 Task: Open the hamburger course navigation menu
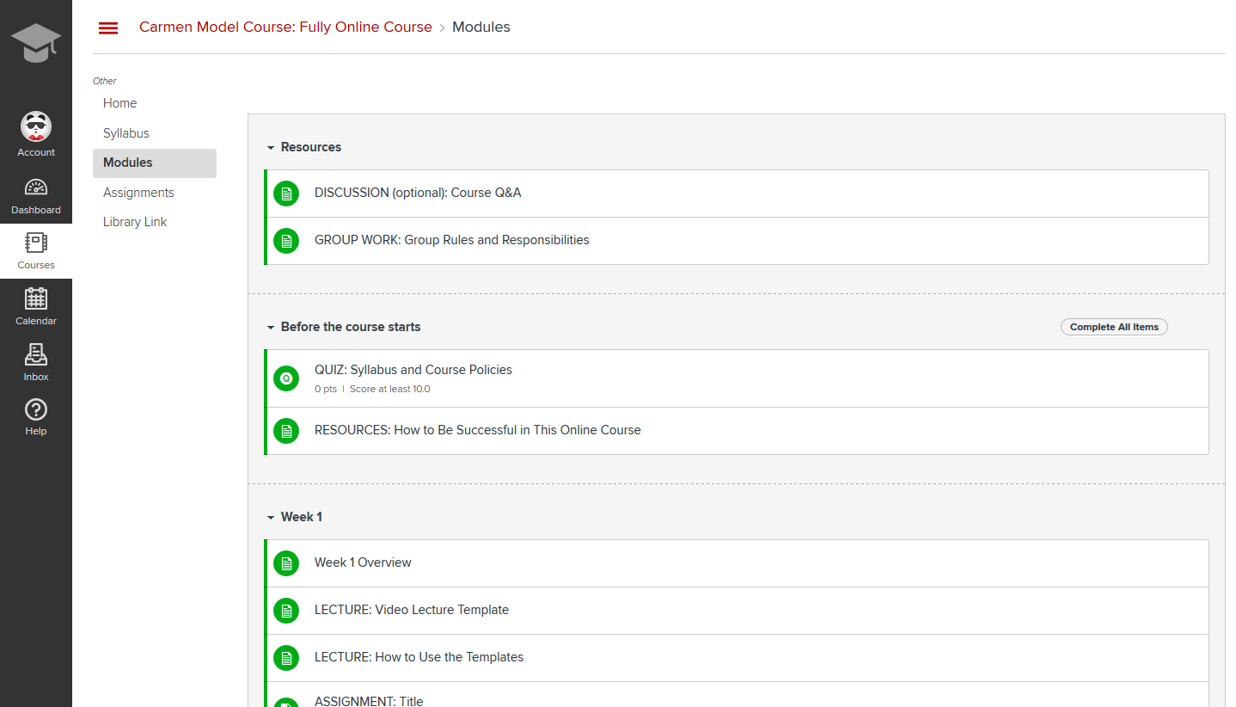click(108, 28)
